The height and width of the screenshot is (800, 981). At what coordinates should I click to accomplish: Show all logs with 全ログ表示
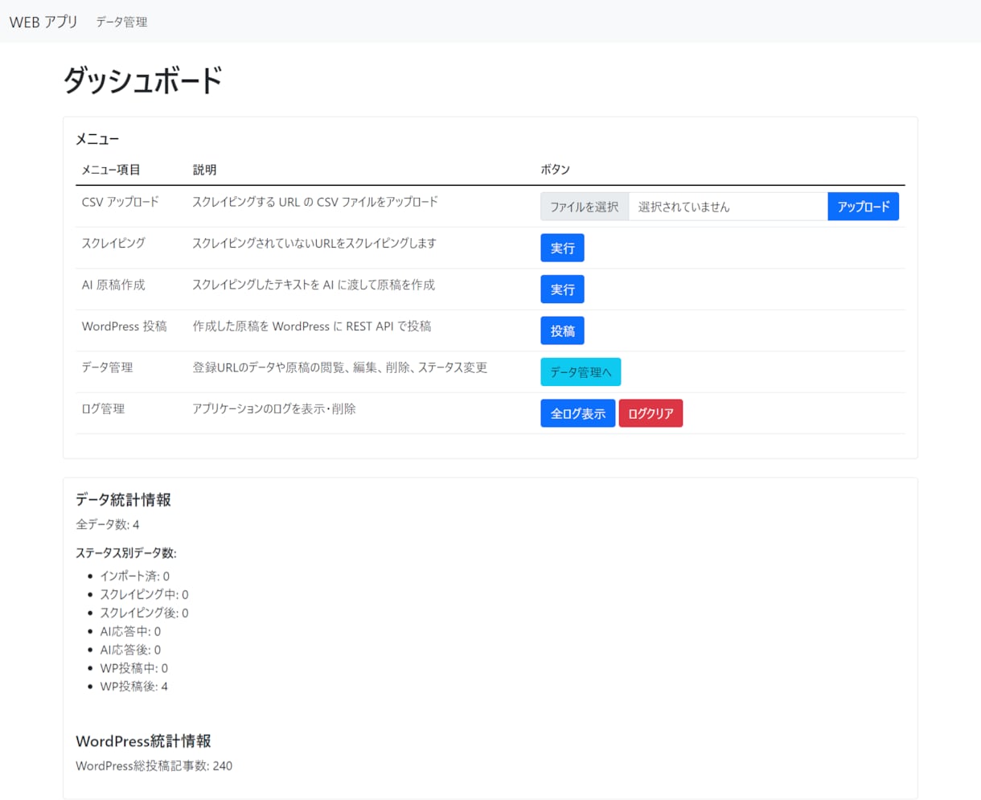[x=578, y=413]
